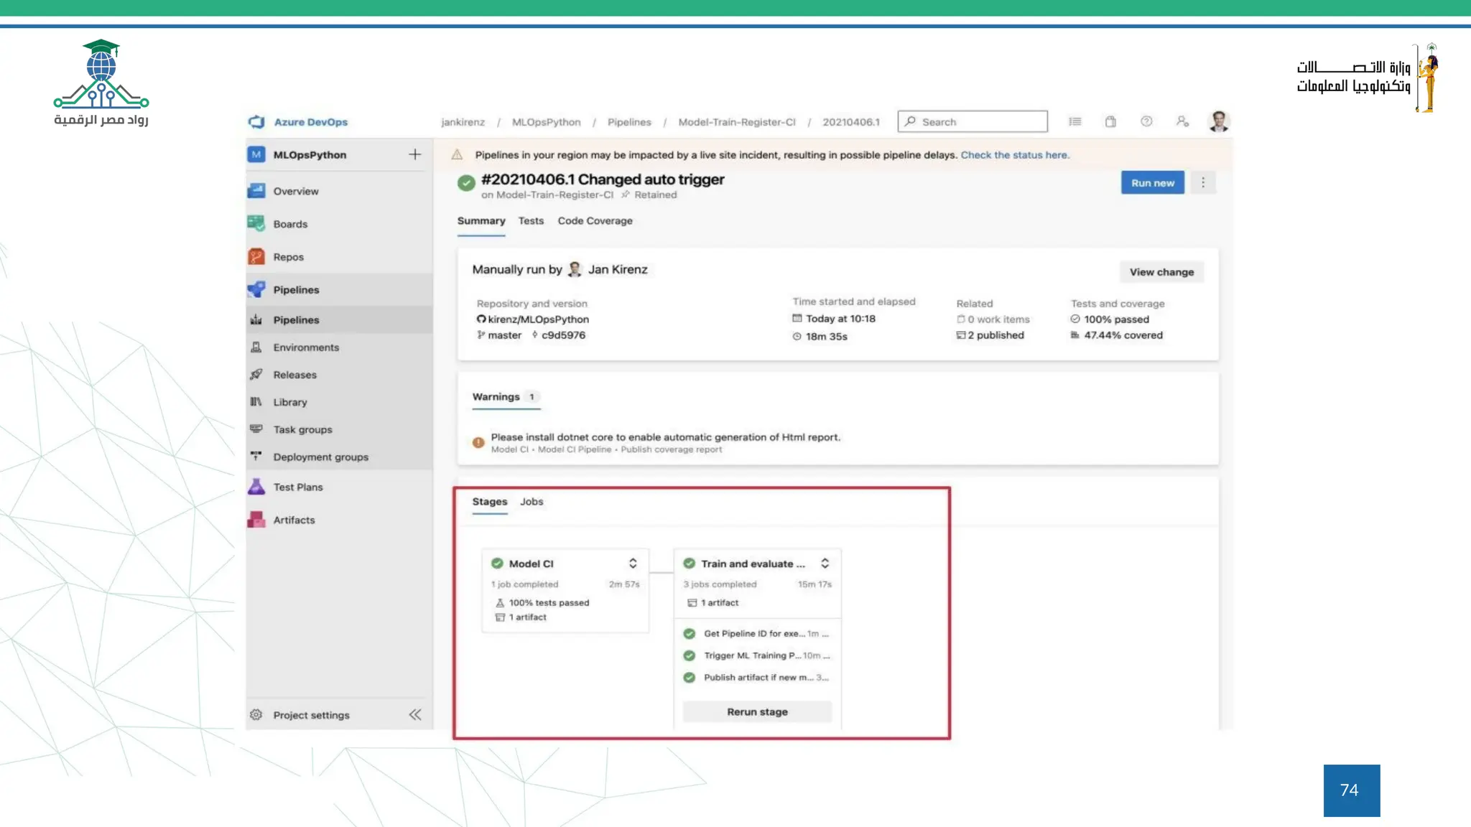Click the Run new button
1471x827 pixels.
[x=1152, y=183]
